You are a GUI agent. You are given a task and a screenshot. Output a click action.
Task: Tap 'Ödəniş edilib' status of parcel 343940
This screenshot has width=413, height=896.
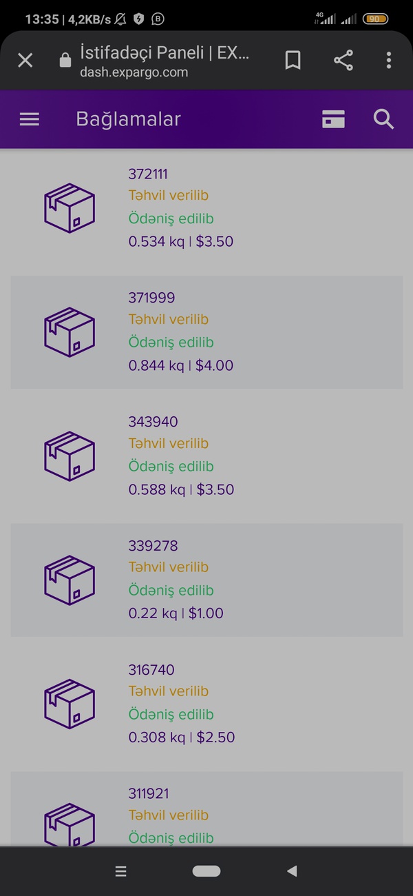tap(171, 467)
